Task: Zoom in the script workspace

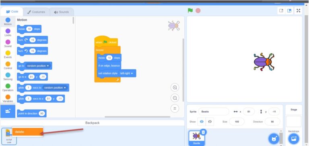Action: (175, 87)
